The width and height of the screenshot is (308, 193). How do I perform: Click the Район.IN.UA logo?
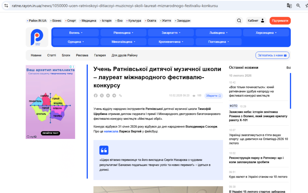(37, 37)
